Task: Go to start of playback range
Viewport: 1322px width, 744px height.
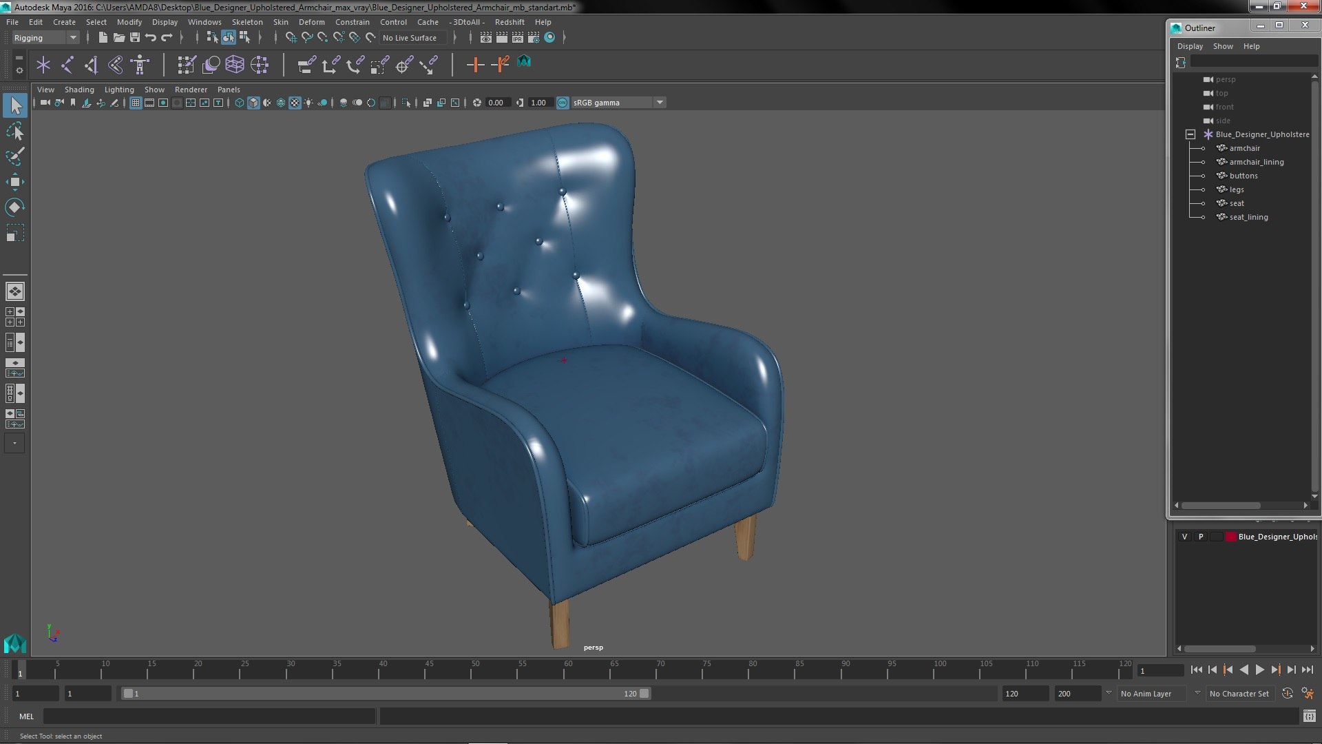Action: [x=1196, y=670]
